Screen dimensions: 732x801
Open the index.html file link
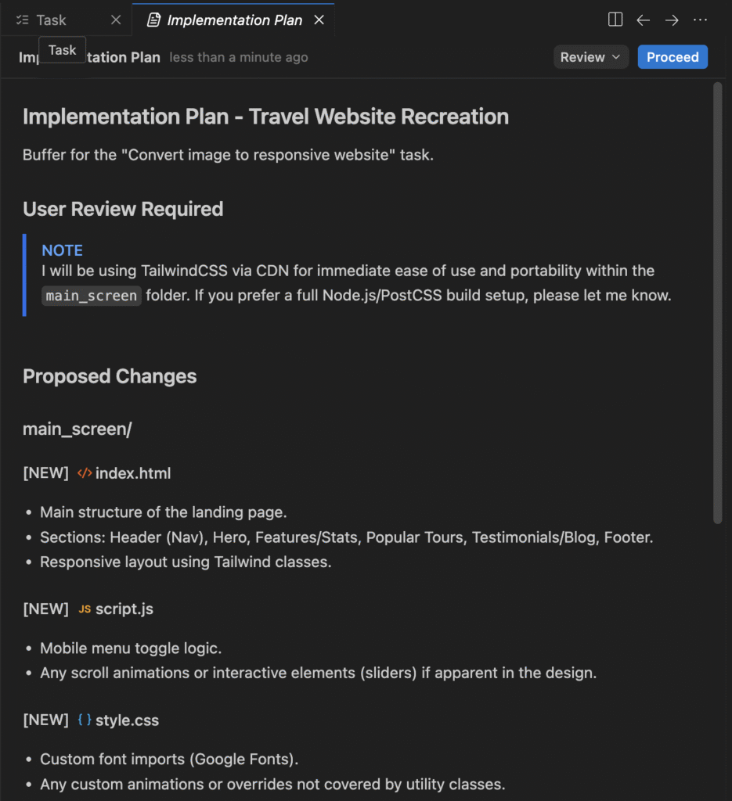(x=133, y=473)
